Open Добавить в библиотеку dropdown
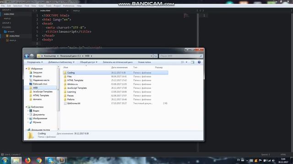 tap(61, 62)
